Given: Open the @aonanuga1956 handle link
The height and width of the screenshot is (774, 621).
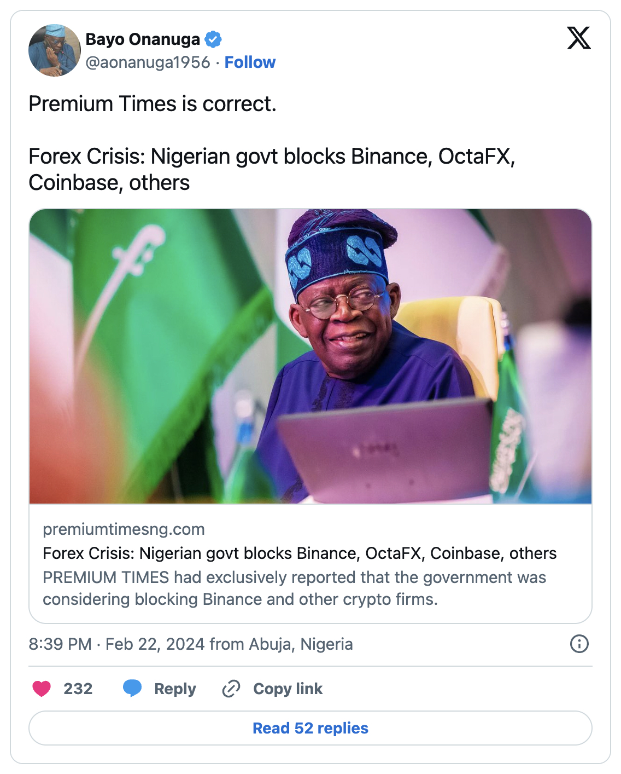Looking at the screenshot, I should pos(148,62).
